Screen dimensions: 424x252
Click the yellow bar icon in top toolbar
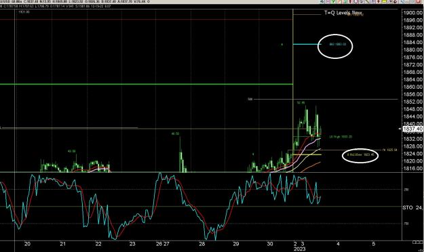pyautogui.click(x=384, y=1)
